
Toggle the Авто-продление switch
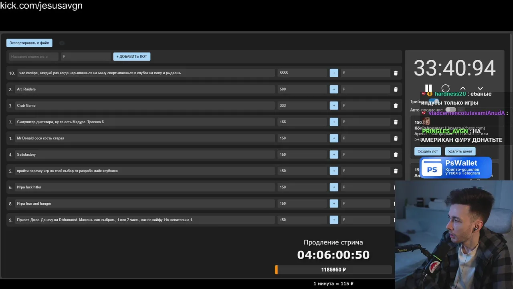click(x=450, y=110)
